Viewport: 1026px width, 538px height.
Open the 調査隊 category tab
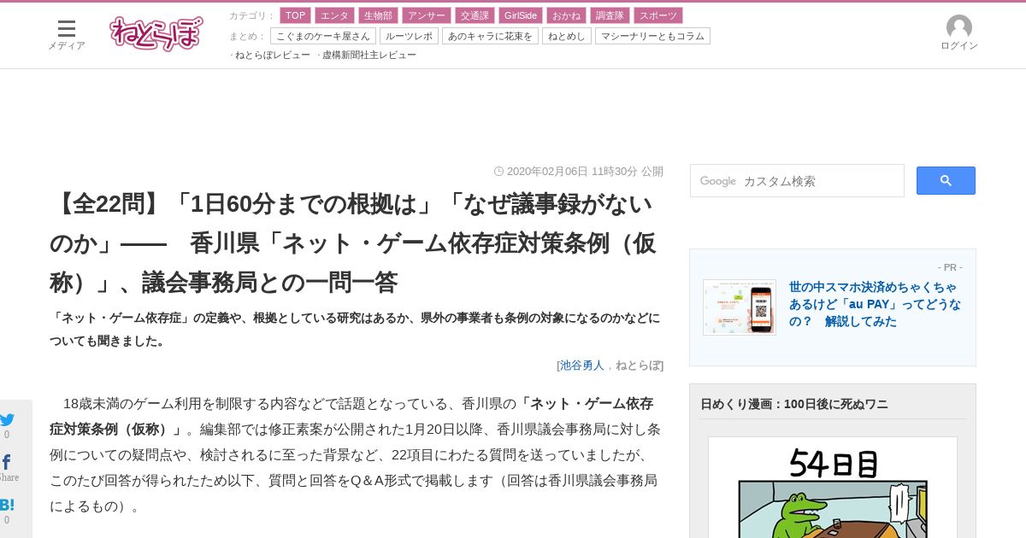pyautogui.click(x=610, y=15)
